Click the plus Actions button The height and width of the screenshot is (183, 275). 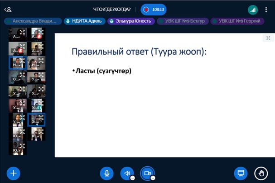13,173
